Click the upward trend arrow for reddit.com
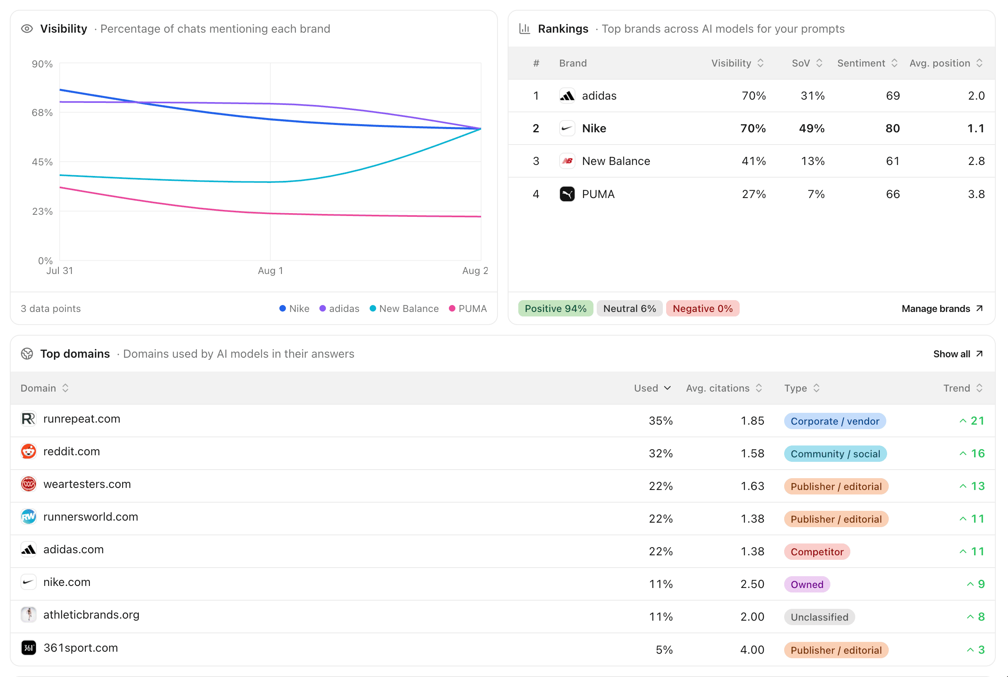This screenshot has width=1008, height=677. point(963,454)
